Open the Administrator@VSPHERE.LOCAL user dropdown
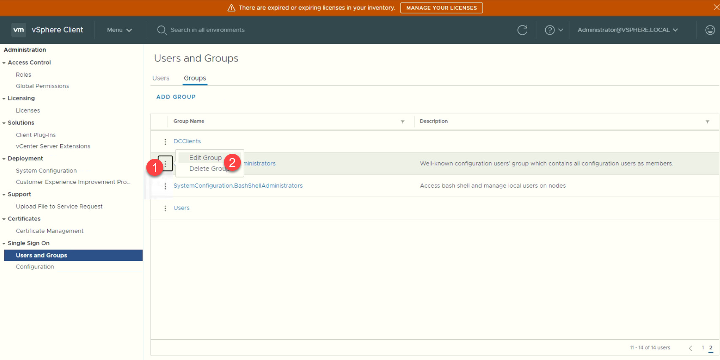 point(628,30)
